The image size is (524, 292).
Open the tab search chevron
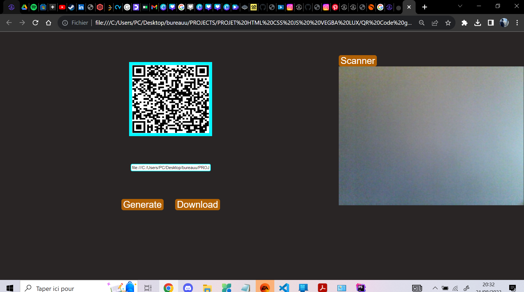tap(460, 6)
